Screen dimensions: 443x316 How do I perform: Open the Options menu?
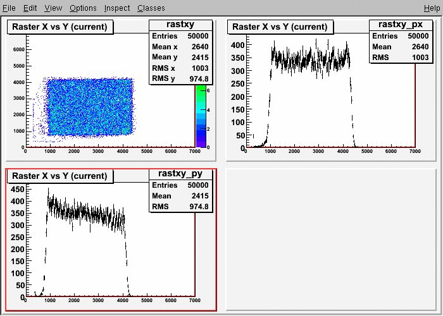click(x=83, y=8)
